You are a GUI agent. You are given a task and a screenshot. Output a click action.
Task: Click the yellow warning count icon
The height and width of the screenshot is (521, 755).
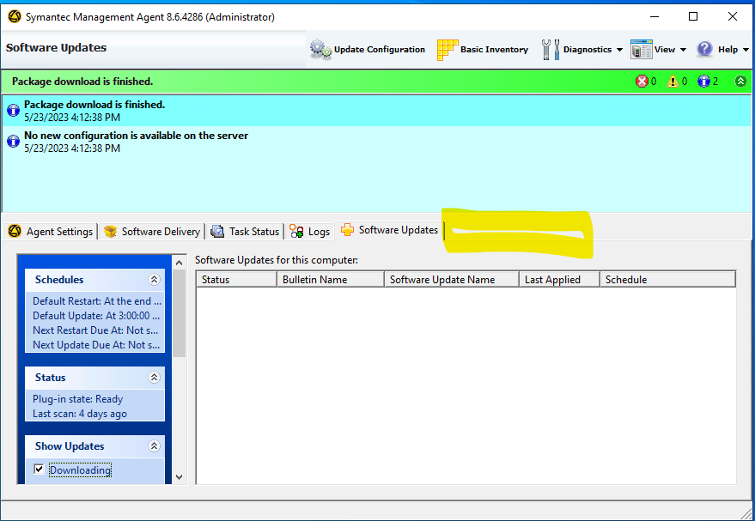point(673,82)
